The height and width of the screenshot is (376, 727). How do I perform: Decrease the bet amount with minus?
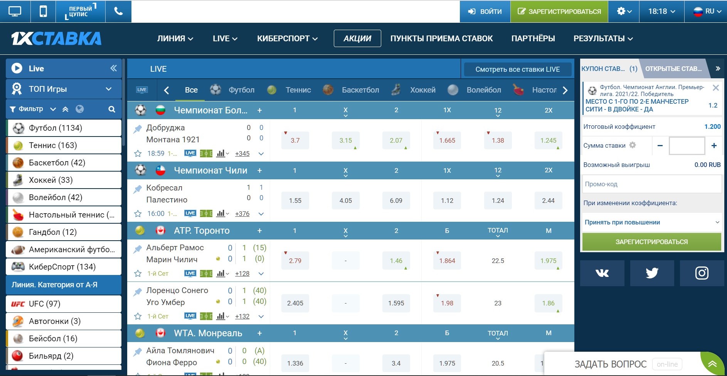click(660, 145)
